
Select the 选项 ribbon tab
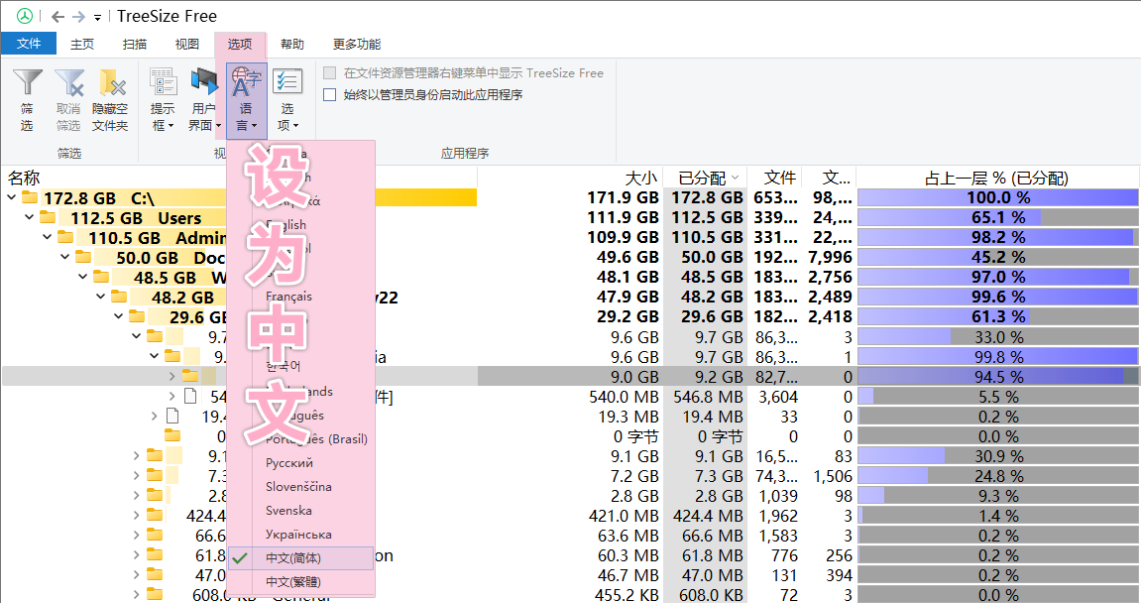click(240, 44)
